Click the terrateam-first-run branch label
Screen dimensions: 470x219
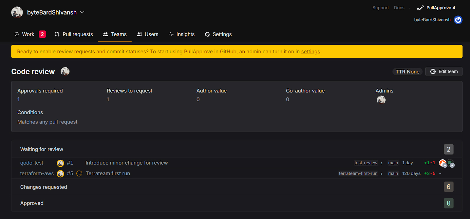pyautogui.click(x=358, y=174)
